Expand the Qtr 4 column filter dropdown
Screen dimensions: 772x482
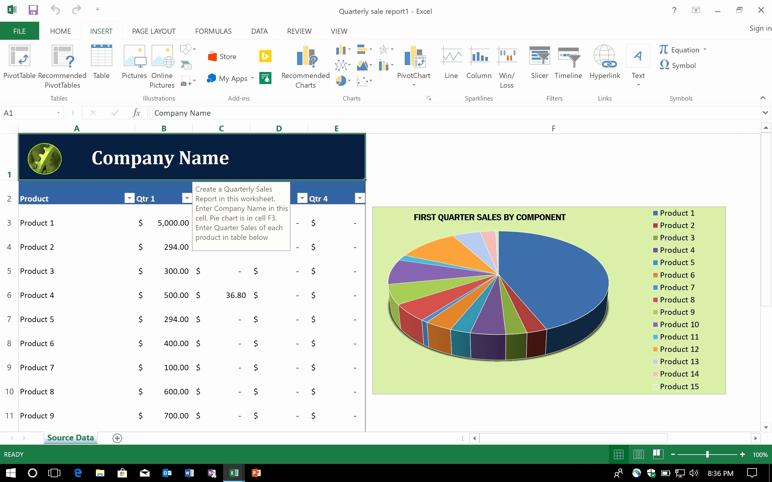click(x=359, y=198)
